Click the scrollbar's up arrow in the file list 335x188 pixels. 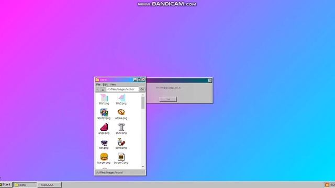tap(143, 95)
